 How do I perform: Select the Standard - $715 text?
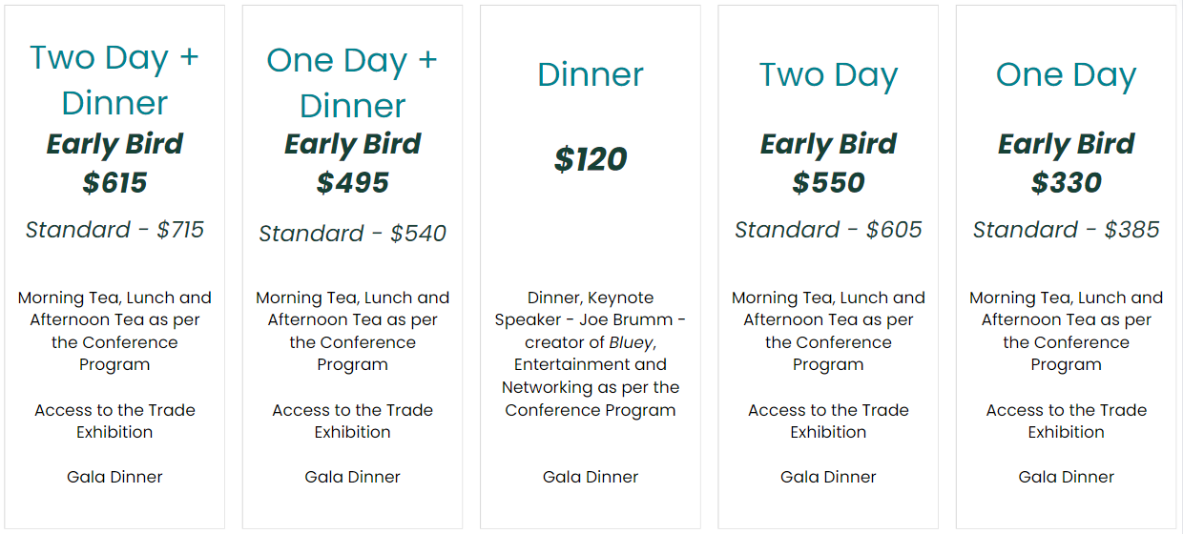tap(114, 230)
